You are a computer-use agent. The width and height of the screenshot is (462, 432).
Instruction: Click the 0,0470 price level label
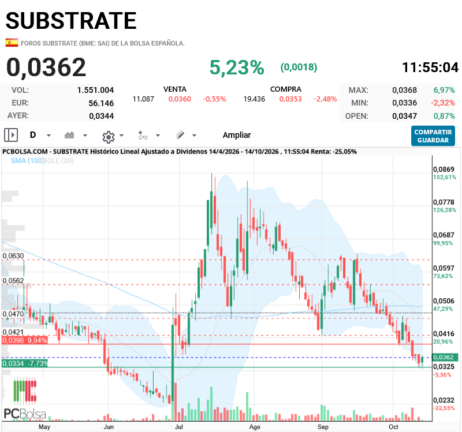(x=13, y=314)
